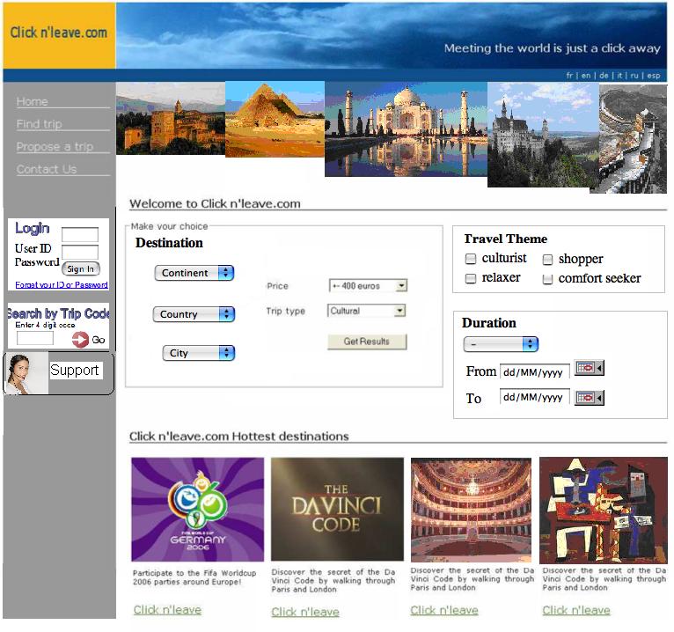This screenshot has height=632, width=674.
Task: Open the Germany 2006 World Cup image
Action: (197, 509)
